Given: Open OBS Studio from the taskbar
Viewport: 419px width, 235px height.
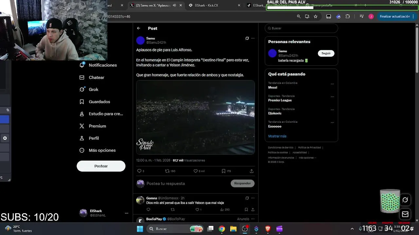Looking at the screenshot, I should 245,229.
